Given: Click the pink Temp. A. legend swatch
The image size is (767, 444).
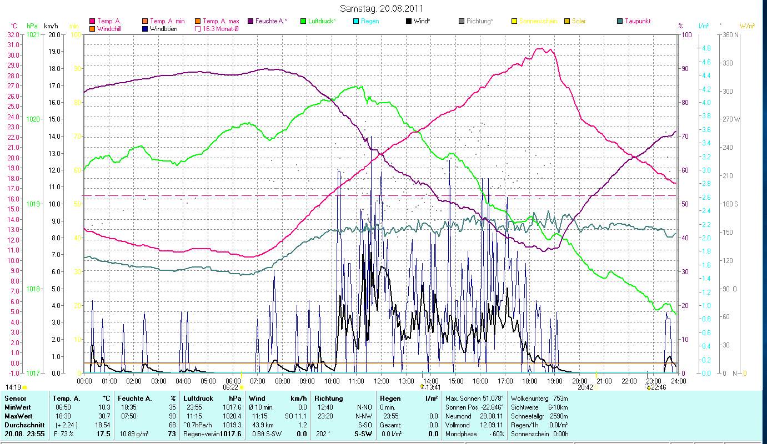Looking at the screenshot, I should 92,22.
